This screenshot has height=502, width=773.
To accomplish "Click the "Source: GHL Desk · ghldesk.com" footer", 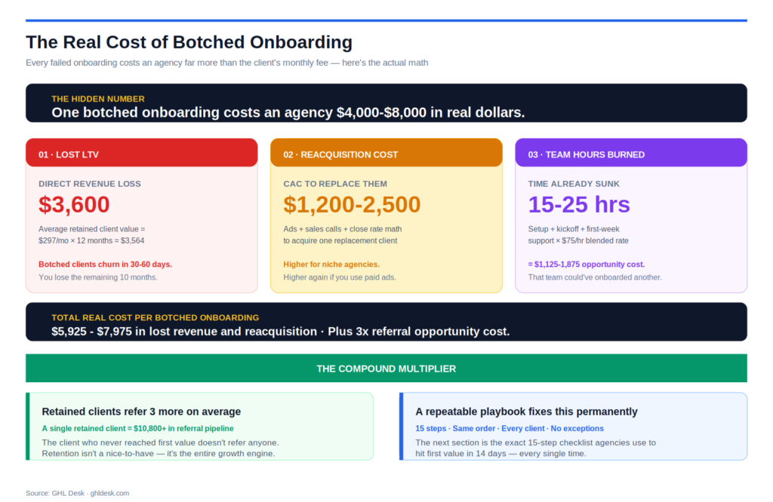I will [78, 493].
